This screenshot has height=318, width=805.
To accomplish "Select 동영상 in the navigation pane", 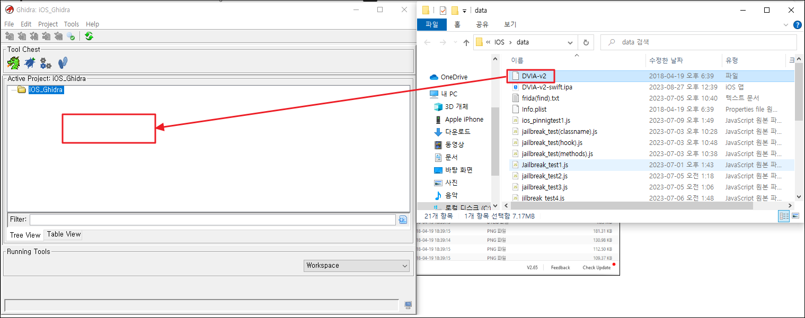I will pyautogui.click(x=449, y=144).
